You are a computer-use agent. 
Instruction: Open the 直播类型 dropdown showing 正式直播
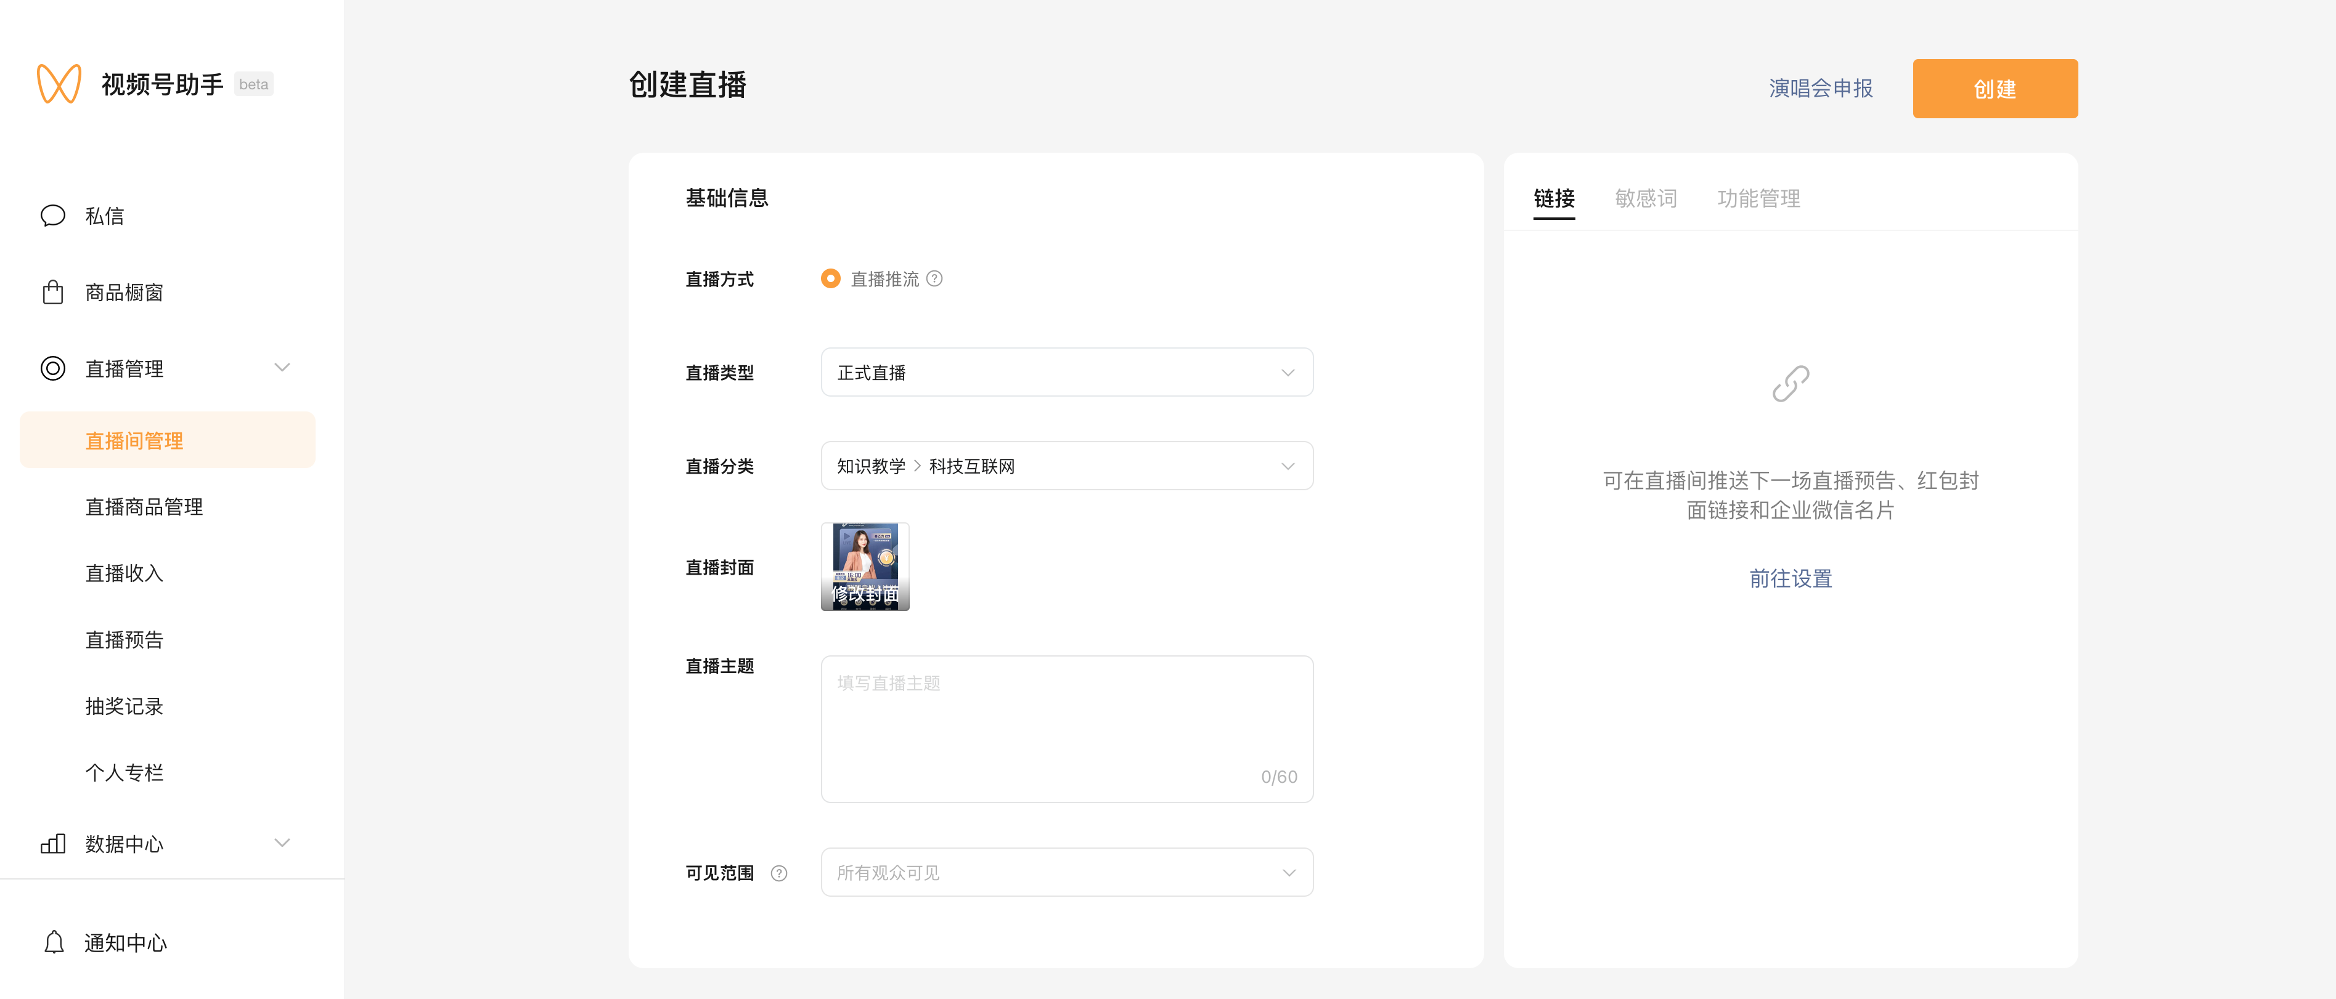pyautogui.click(x=1066, y=373)
